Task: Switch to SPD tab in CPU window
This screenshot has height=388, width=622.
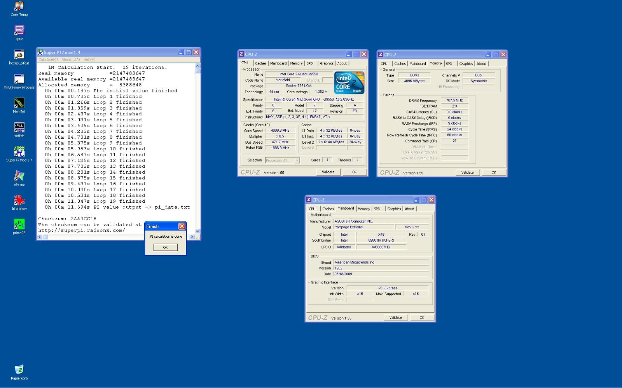Action: click(309, 63)
